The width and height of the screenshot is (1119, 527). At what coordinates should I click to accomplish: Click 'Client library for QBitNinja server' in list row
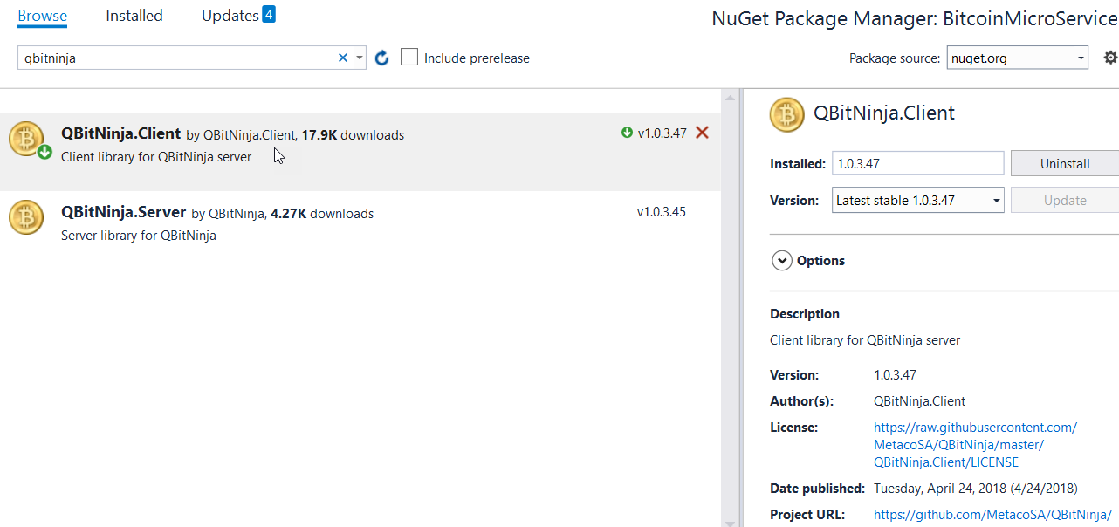[x=156, y=157]
